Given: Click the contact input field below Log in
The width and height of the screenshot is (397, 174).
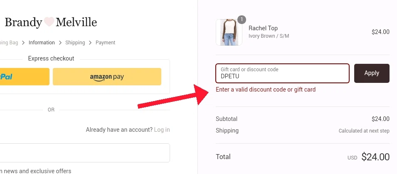Looking at the screenshot, I should tap(83, 153).
